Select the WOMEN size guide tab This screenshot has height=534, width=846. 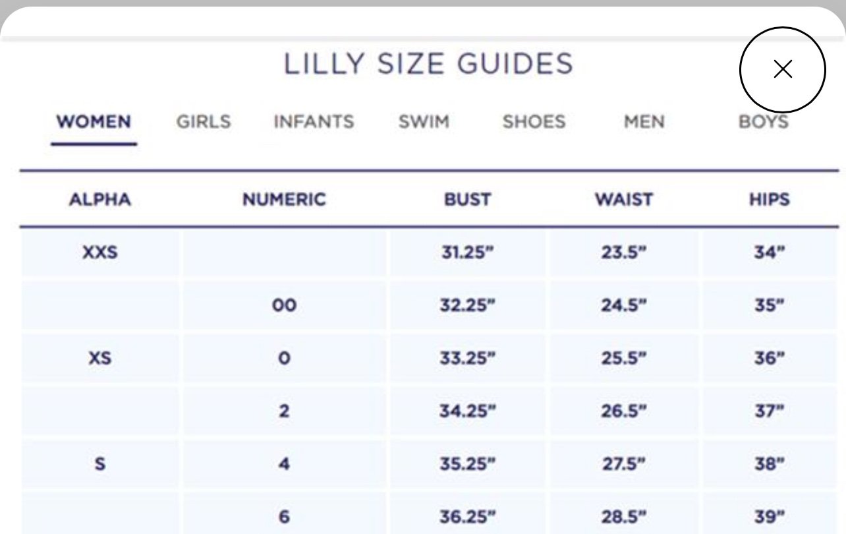pyautogui.click(x=94, y=122)
